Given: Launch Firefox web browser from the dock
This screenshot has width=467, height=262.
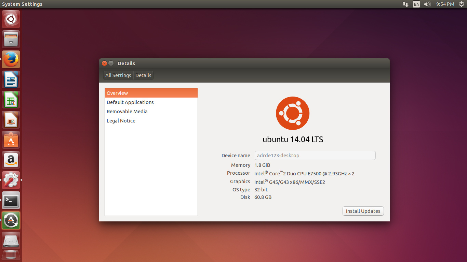Looking at the screenshot, I should click(x=11, y=59).
